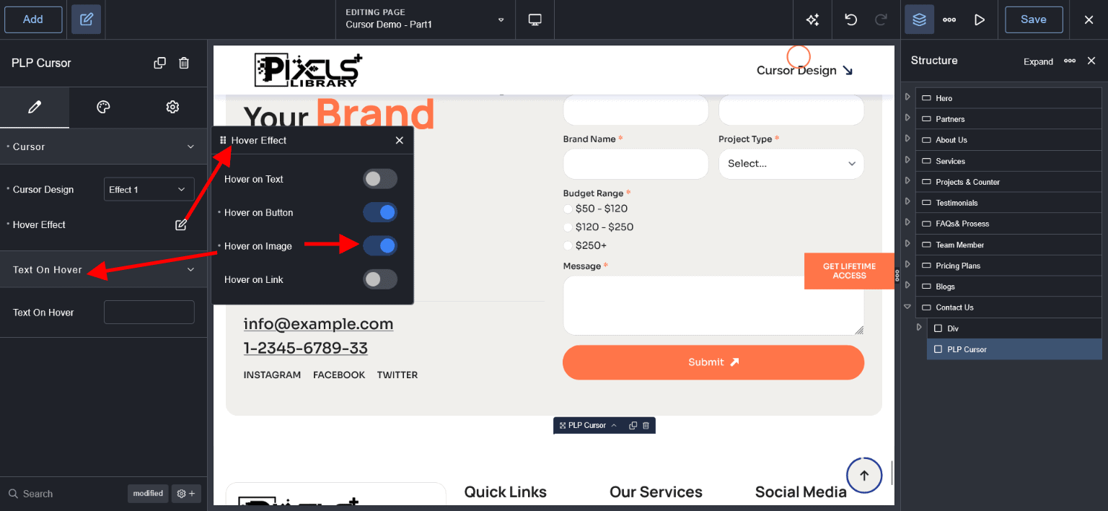Click the Save button
The image size is (1108, 511).
1033,19
